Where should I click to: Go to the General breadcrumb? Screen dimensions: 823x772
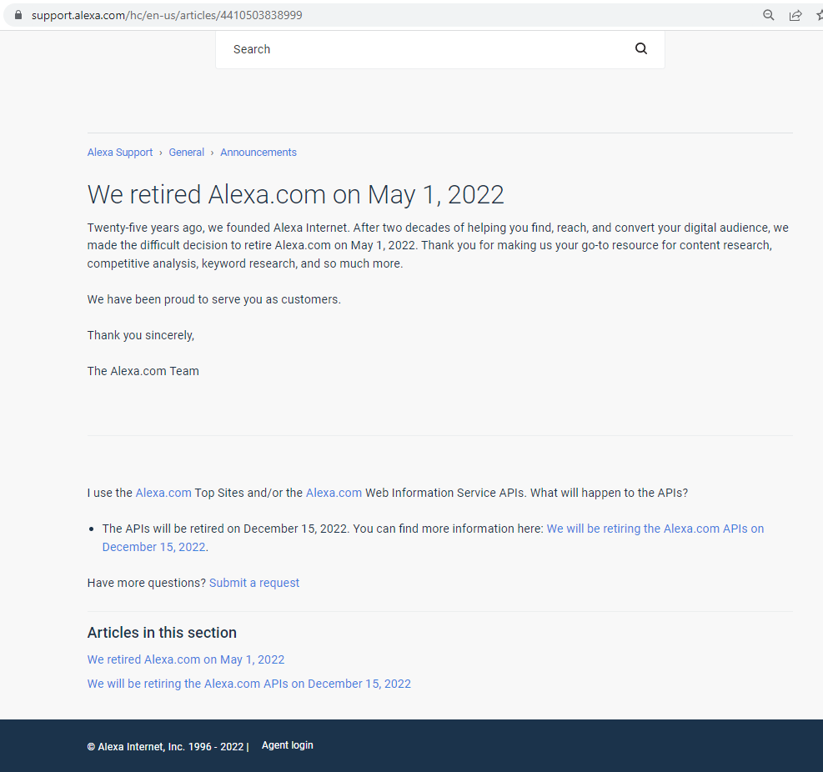pyautogui.click(x=186, y=153)
